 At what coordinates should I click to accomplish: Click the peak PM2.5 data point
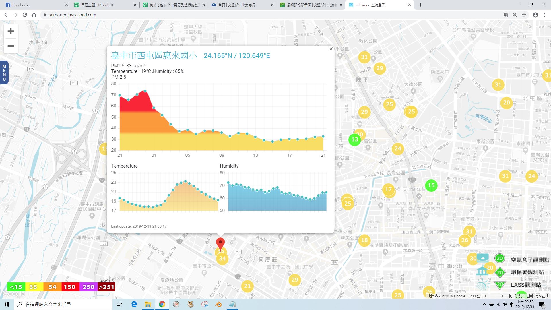click(x=145, y=91)
